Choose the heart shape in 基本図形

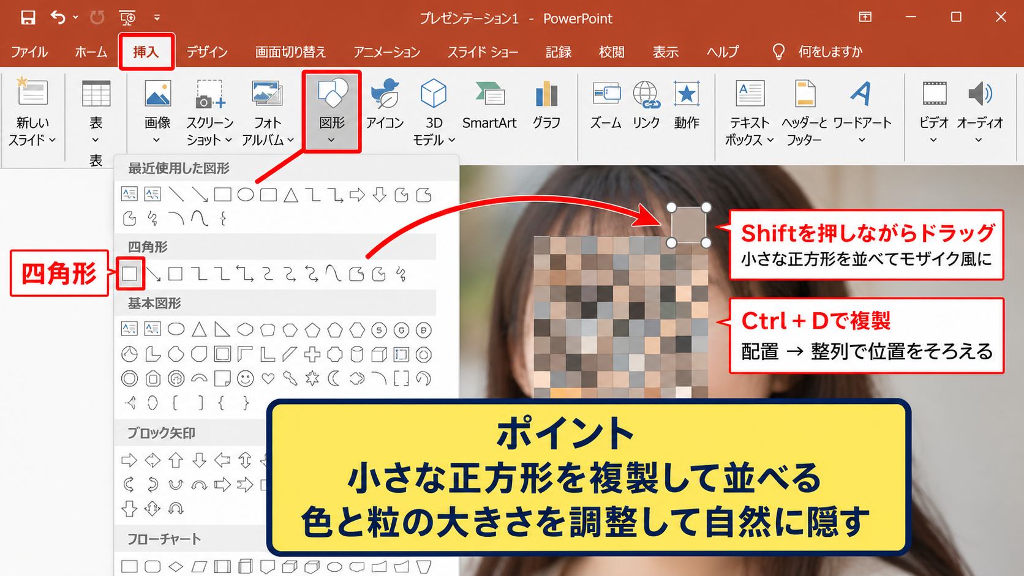click(x=268, y=379)
